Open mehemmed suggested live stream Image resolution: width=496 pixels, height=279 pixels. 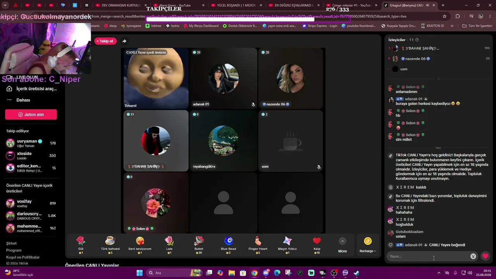tap(31, 228)
